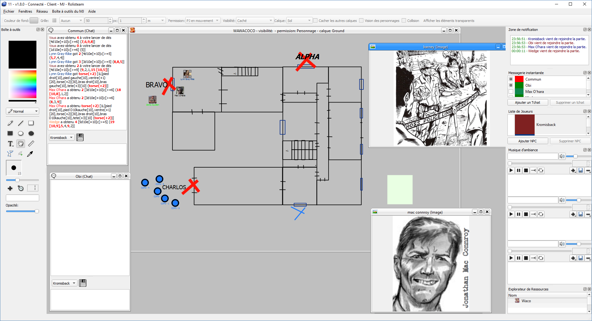Pick the eyedropper color picker tool

pos(30,154)
